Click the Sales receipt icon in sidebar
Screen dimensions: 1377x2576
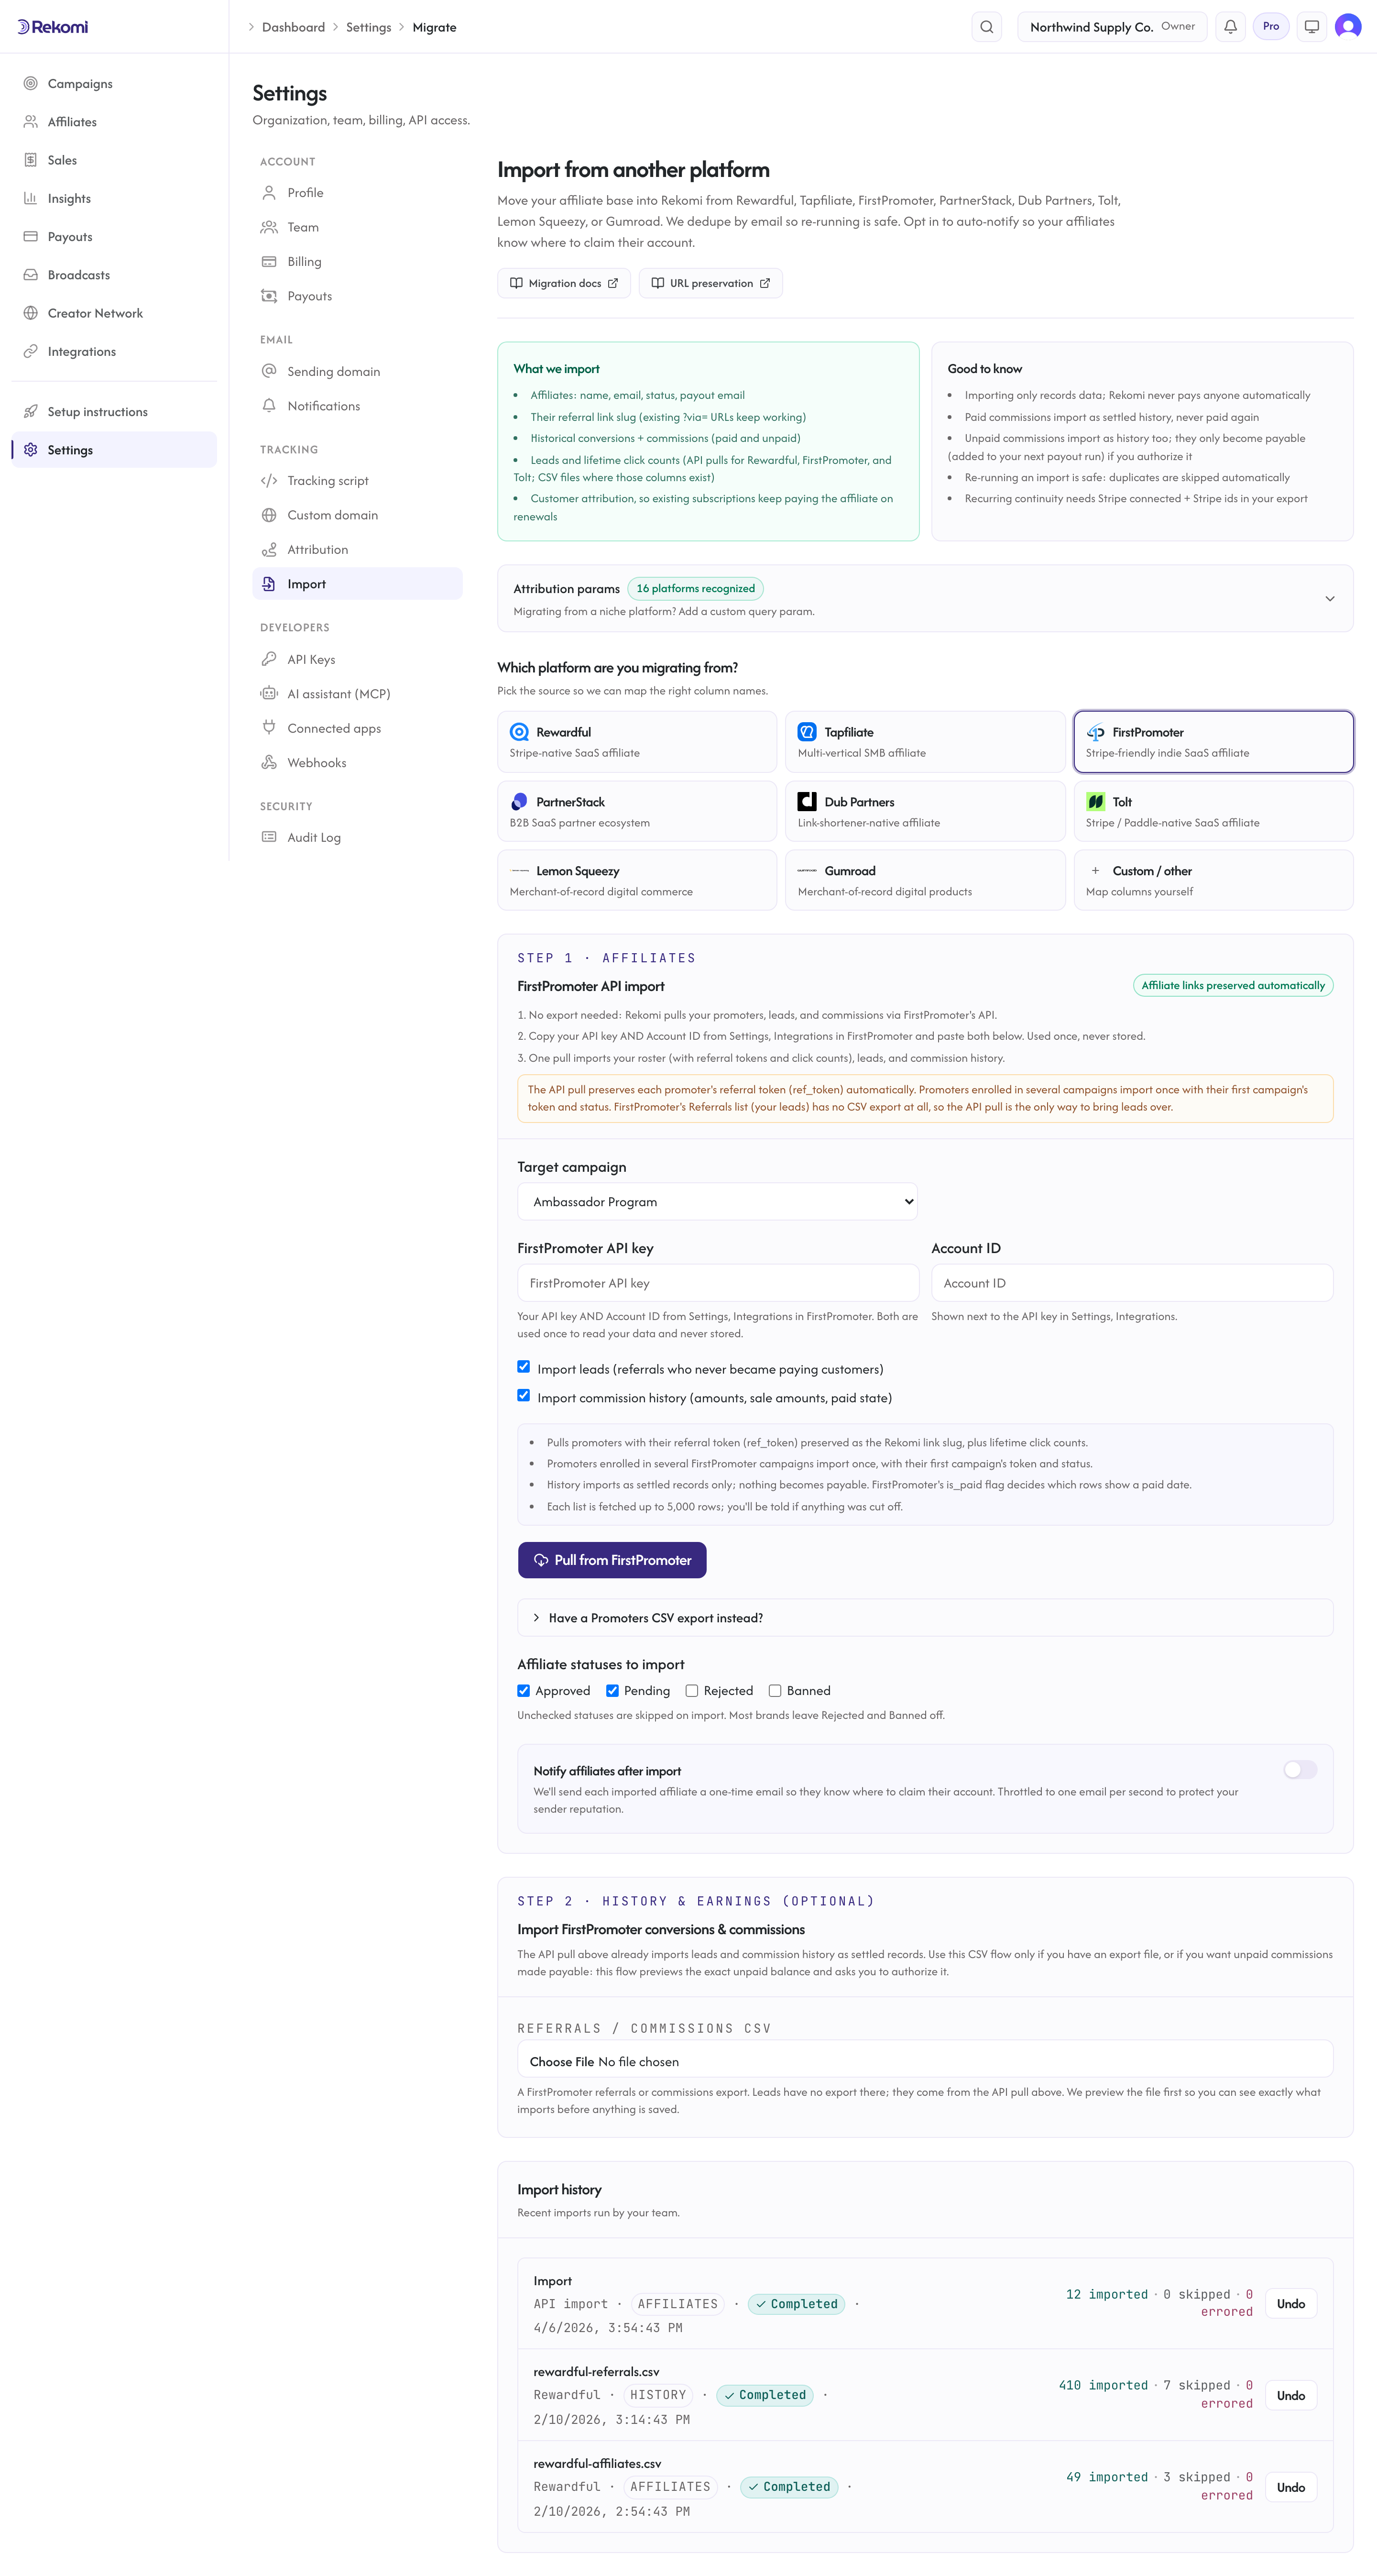pyautogui.click(x=31, y=160)
